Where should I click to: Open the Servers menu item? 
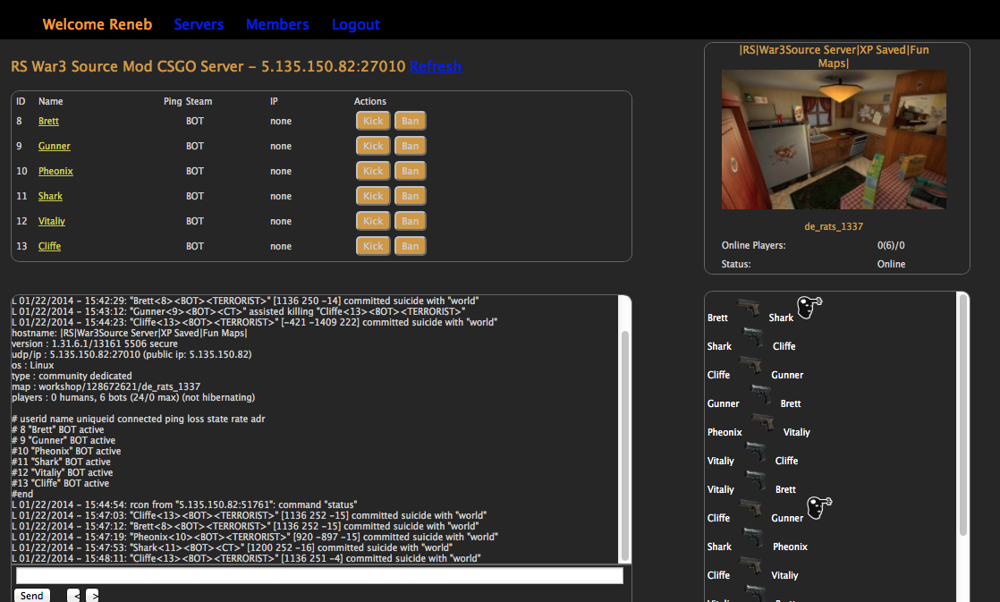point(199,24)
